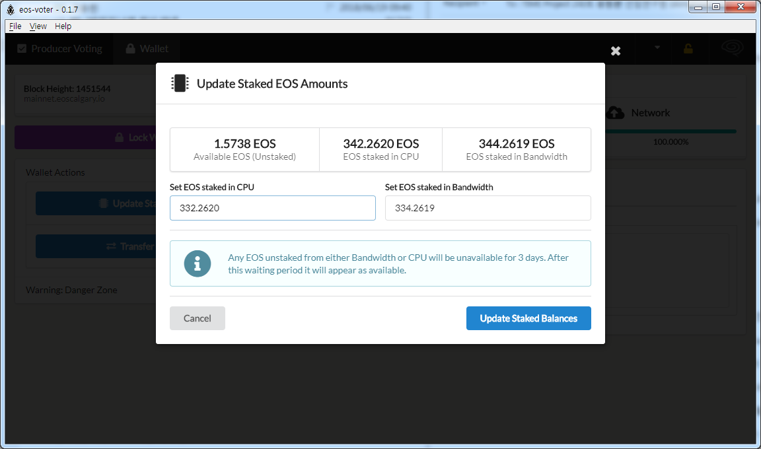Click the Warning: Danger Zone label
761x449 pixels.
[x=71, y=290]
